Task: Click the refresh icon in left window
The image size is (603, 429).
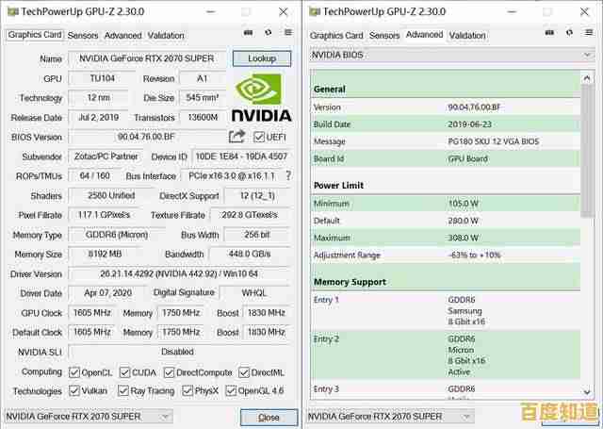Action: coord(269,34)
